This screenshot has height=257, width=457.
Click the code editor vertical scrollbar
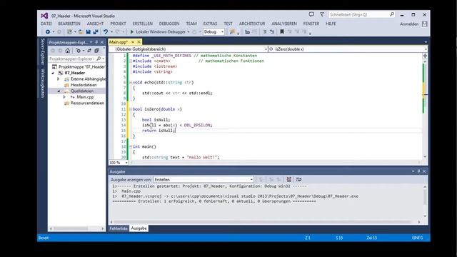(x=425, y=109)
